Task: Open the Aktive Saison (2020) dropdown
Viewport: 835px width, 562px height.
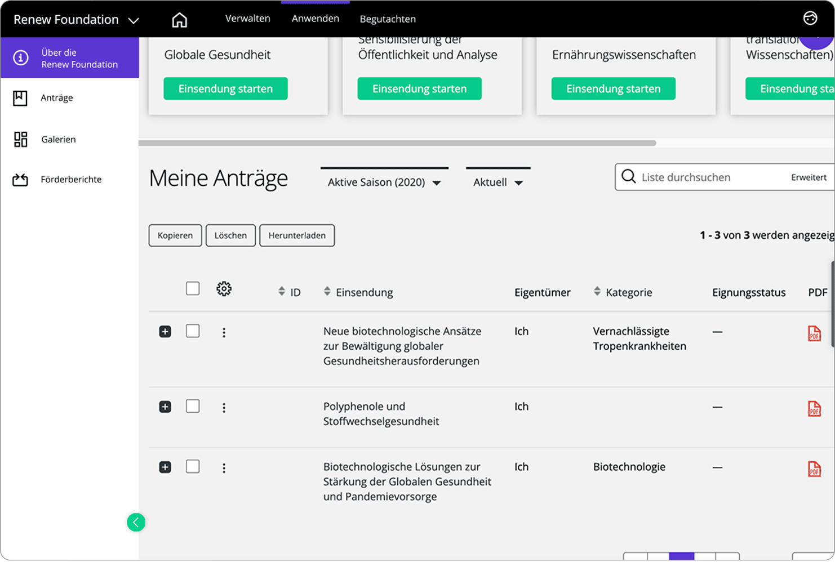Action: (x=384, y=182)
